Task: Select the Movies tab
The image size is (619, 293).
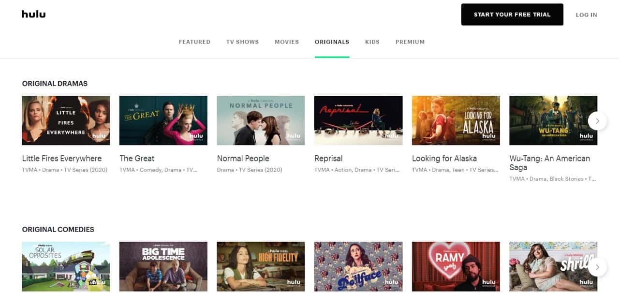Action: [287, 42]
